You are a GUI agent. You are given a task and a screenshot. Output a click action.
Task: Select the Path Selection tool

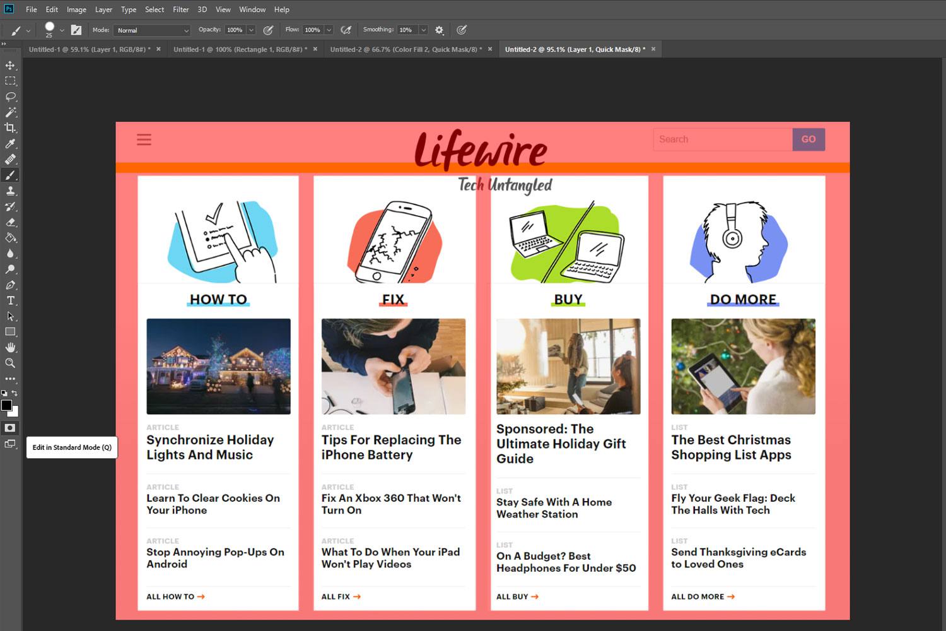pyautogui.click(x=10, y=316)
